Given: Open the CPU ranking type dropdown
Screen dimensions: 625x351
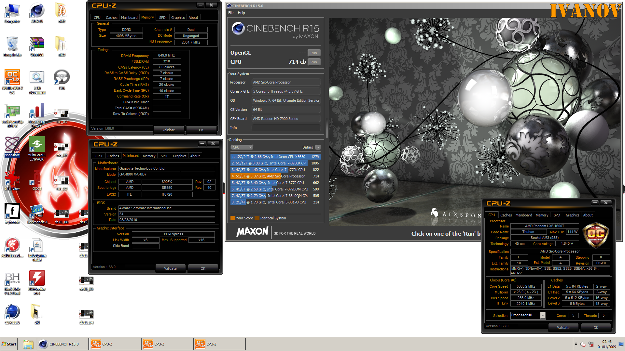Looking at the screenshot, I should click(x=242, y=147).
